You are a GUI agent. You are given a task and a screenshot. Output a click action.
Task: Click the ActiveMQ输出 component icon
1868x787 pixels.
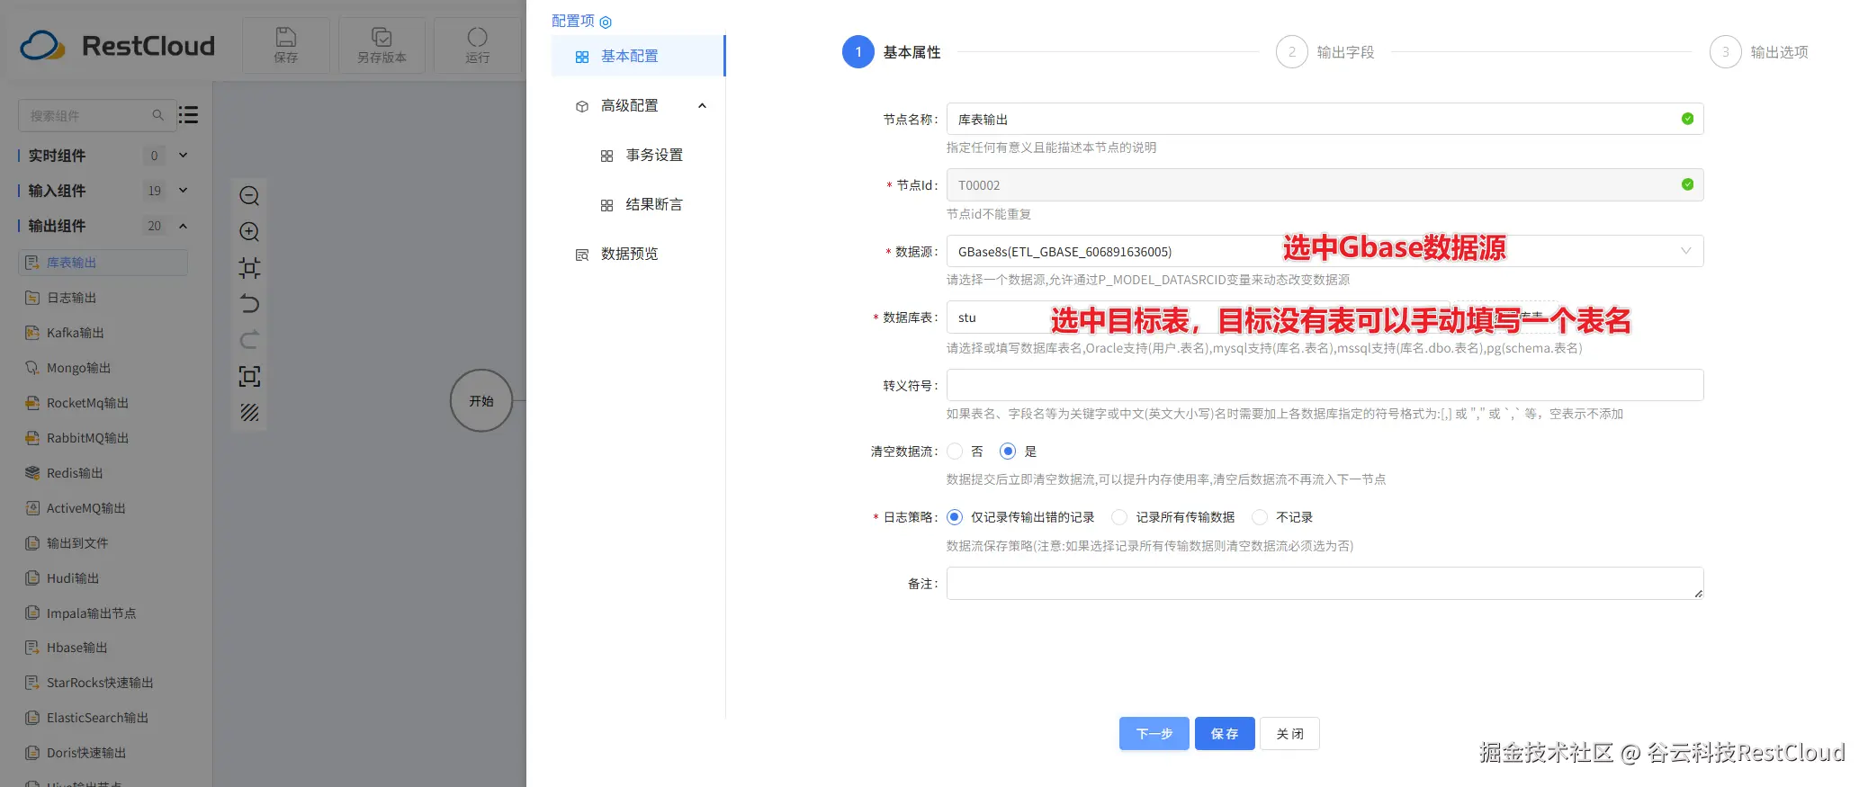point(32,508)
